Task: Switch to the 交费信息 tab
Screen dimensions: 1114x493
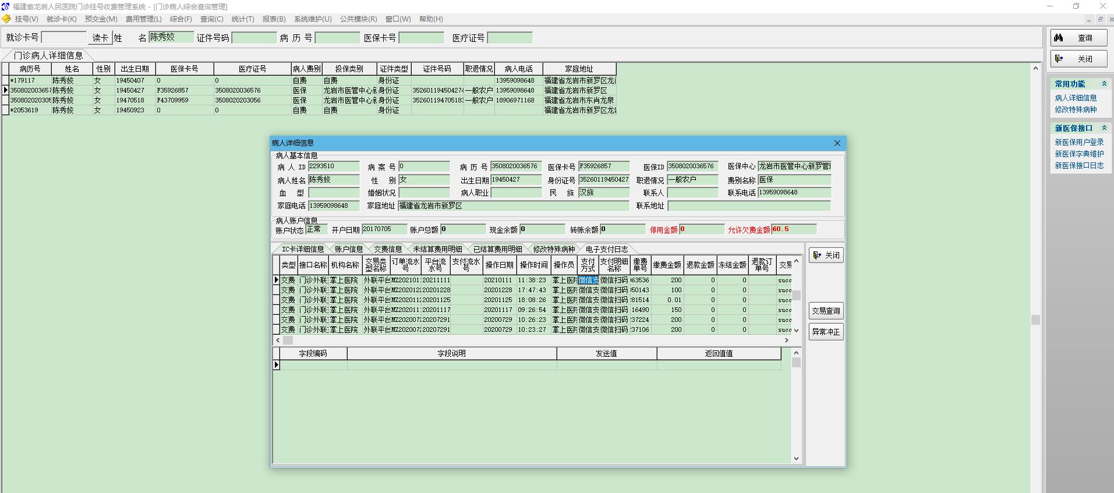Action: 388,249
